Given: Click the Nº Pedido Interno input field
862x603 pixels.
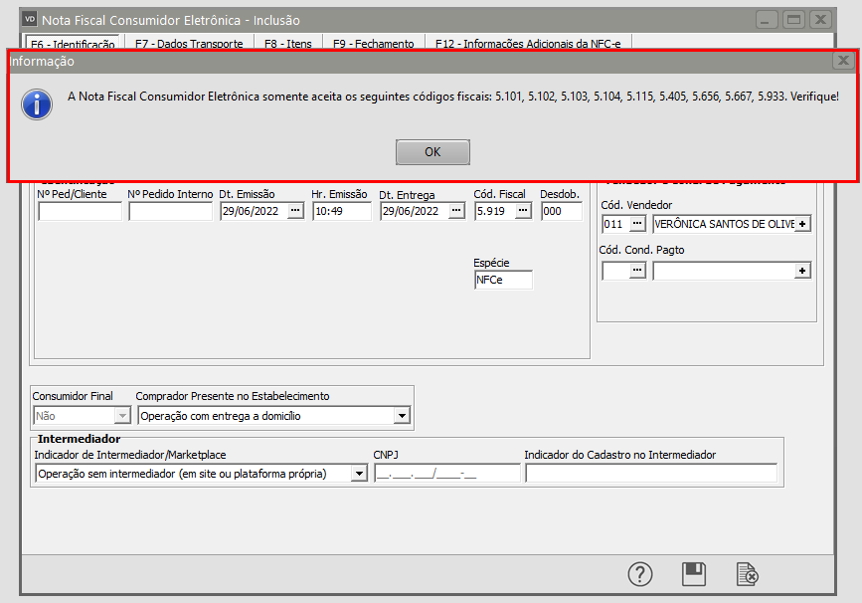Looking at the screenshot, I should pos(170,211).
